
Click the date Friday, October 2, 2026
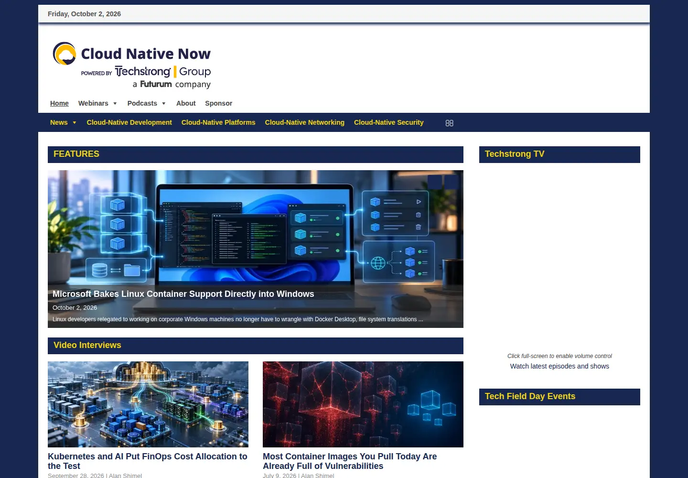[84, 14]
